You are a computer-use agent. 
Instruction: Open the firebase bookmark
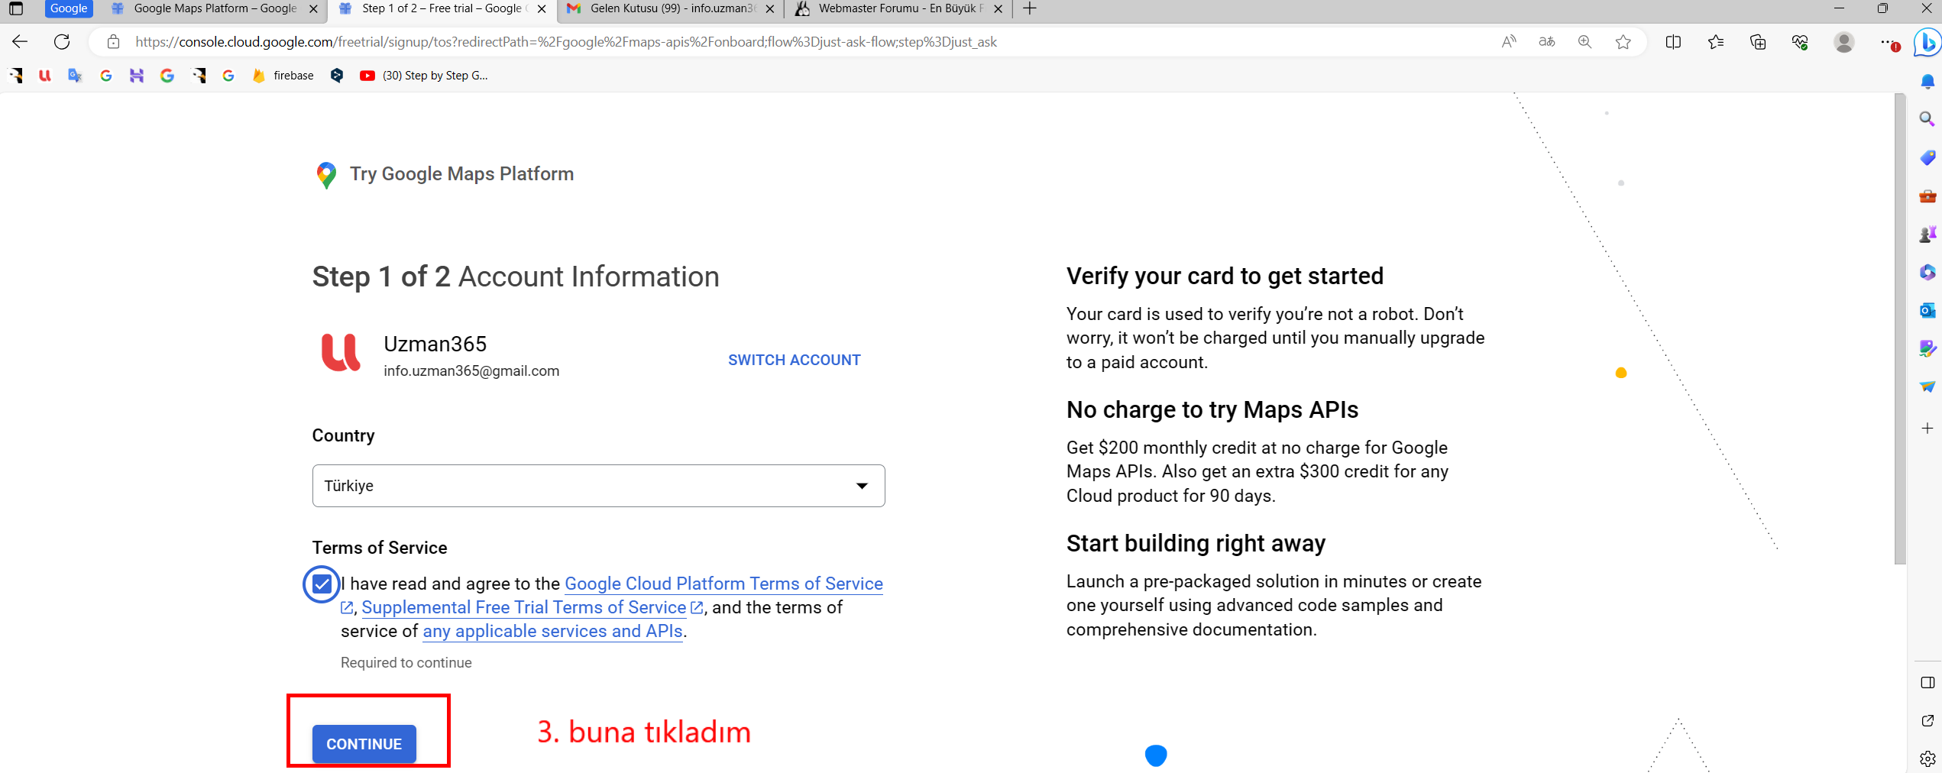pos(283,76)
